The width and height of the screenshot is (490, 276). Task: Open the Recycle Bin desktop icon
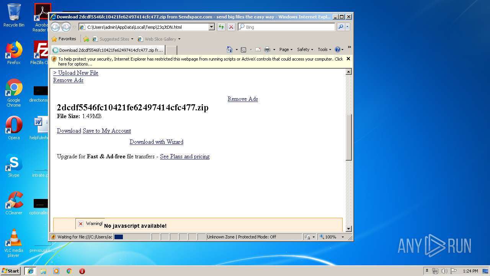14,15
